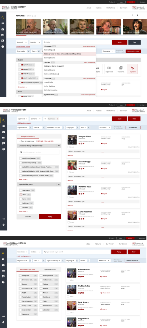Open Language filter dropdown in Hiding screen
147x328 pixels.
(x=72, y=128)
